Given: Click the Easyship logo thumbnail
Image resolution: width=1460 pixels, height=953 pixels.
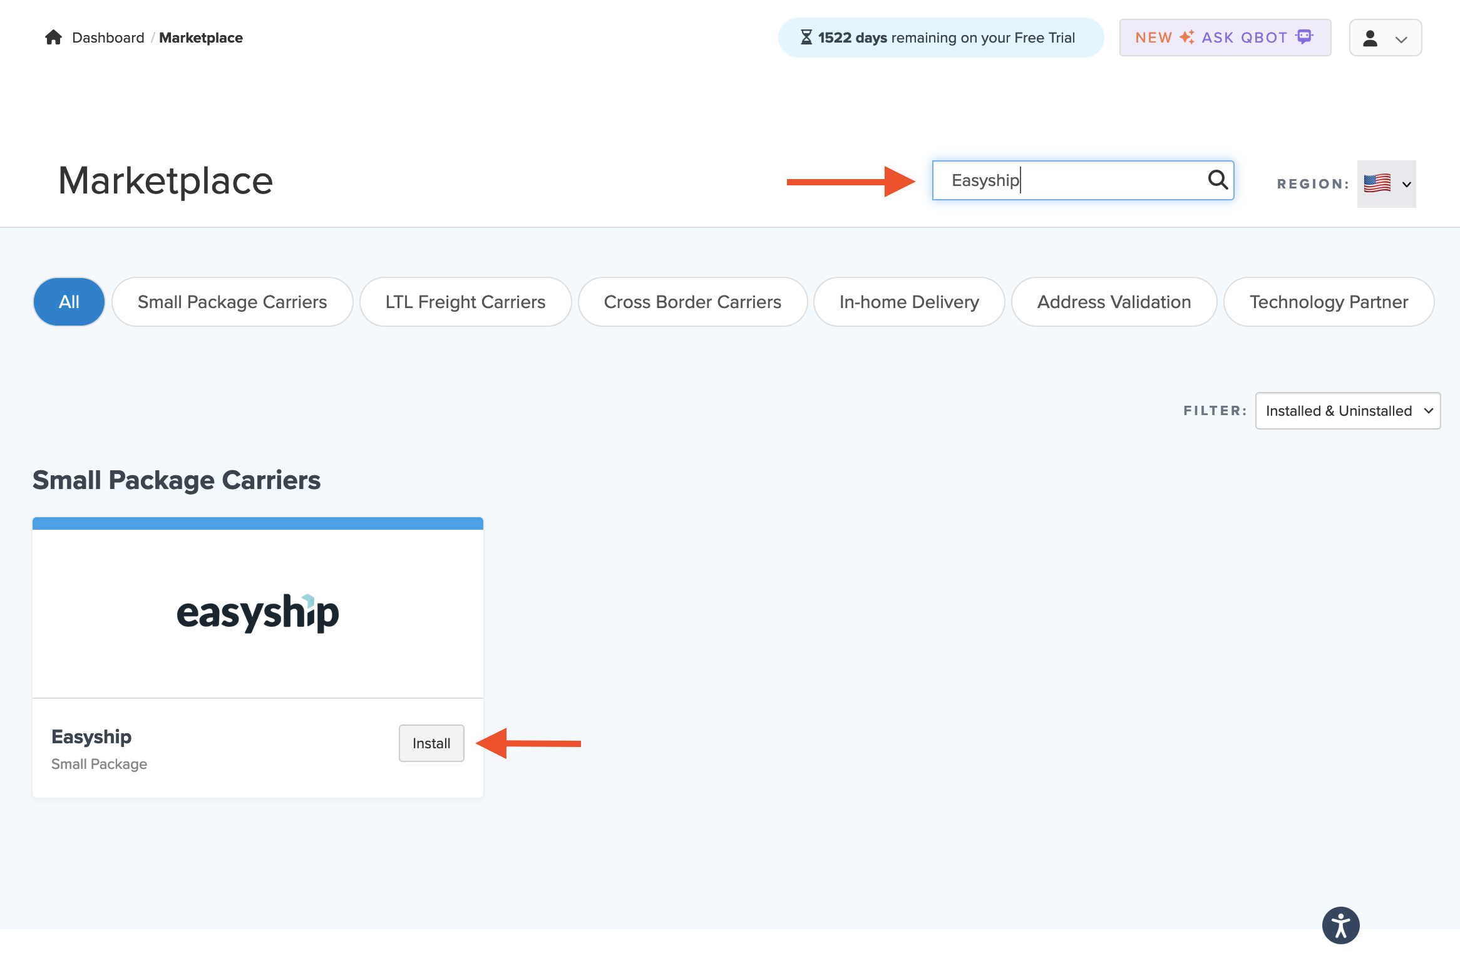Looking at the screenshot, I should tap(258, 613).
